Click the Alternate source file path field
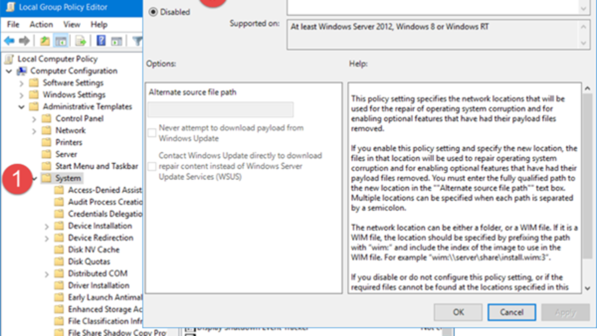 pos(220,110)
